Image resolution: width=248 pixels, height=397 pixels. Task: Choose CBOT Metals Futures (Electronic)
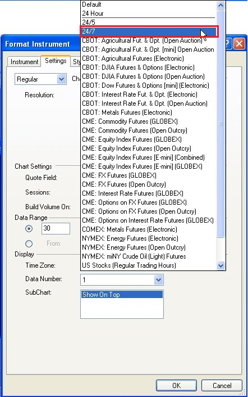149,112
